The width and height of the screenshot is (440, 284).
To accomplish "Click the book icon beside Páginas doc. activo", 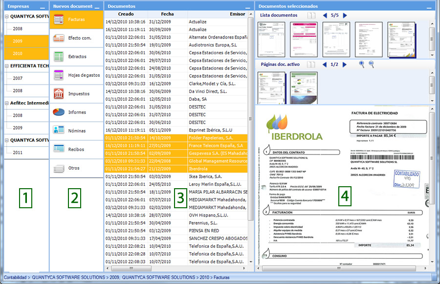I will 311,65.
